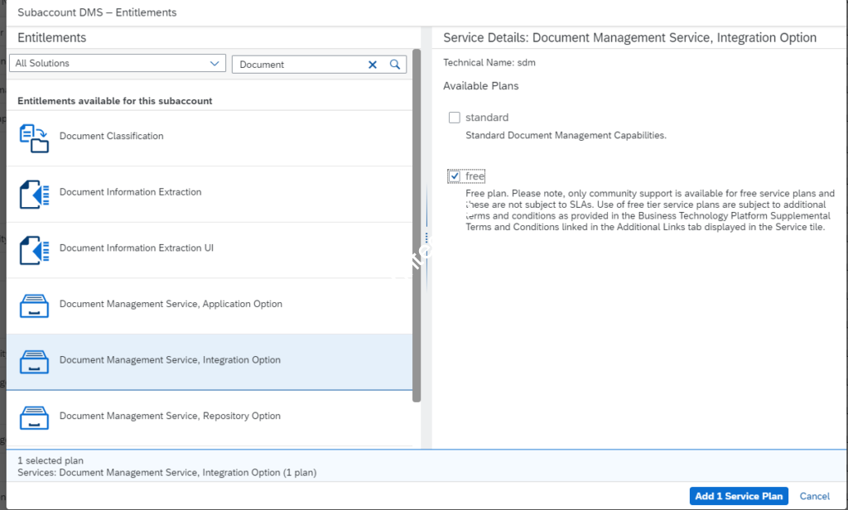Viewport: 848px width, 510px height.
Task: Click the Technical Name: sdm text
Action: coord(489,63)
